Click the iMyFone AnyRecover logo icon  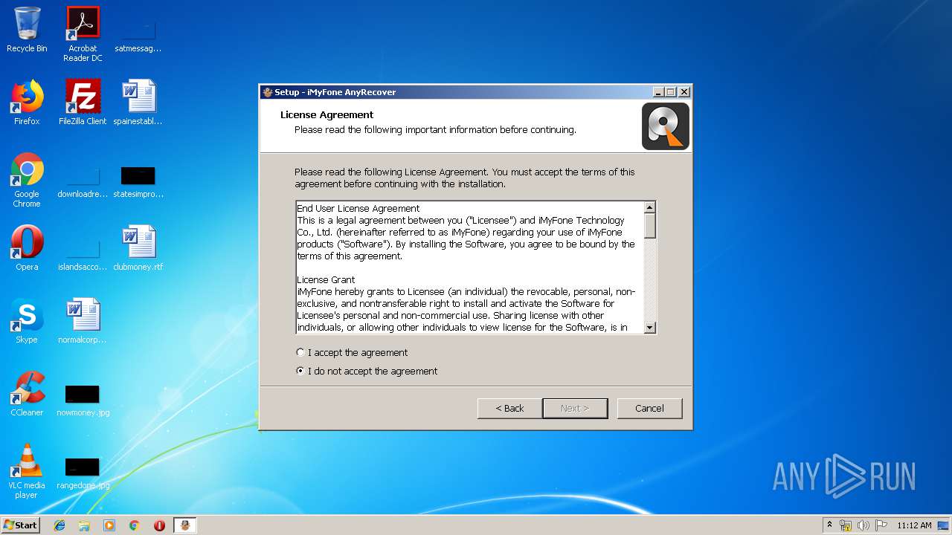[666, 126]
